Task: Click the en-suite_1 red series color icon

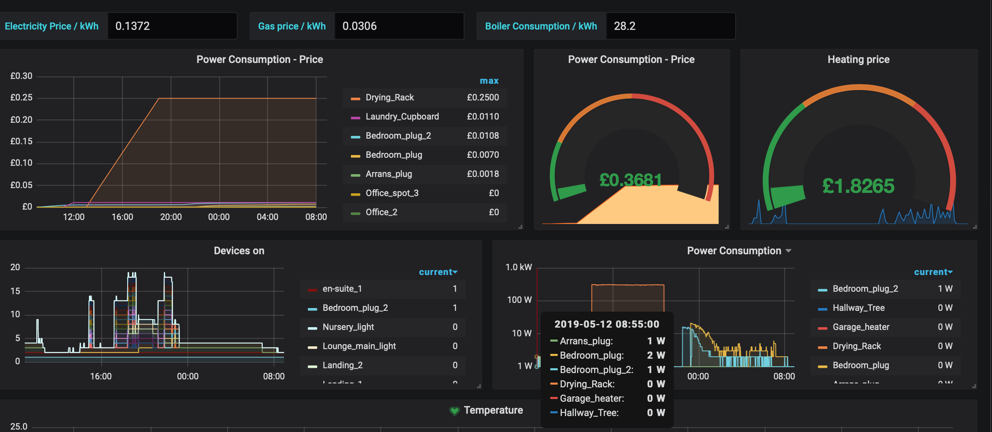Action: [312, 290]
